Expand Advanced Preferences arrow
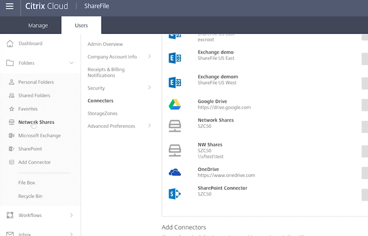The image size is (368, 236). 149,126
